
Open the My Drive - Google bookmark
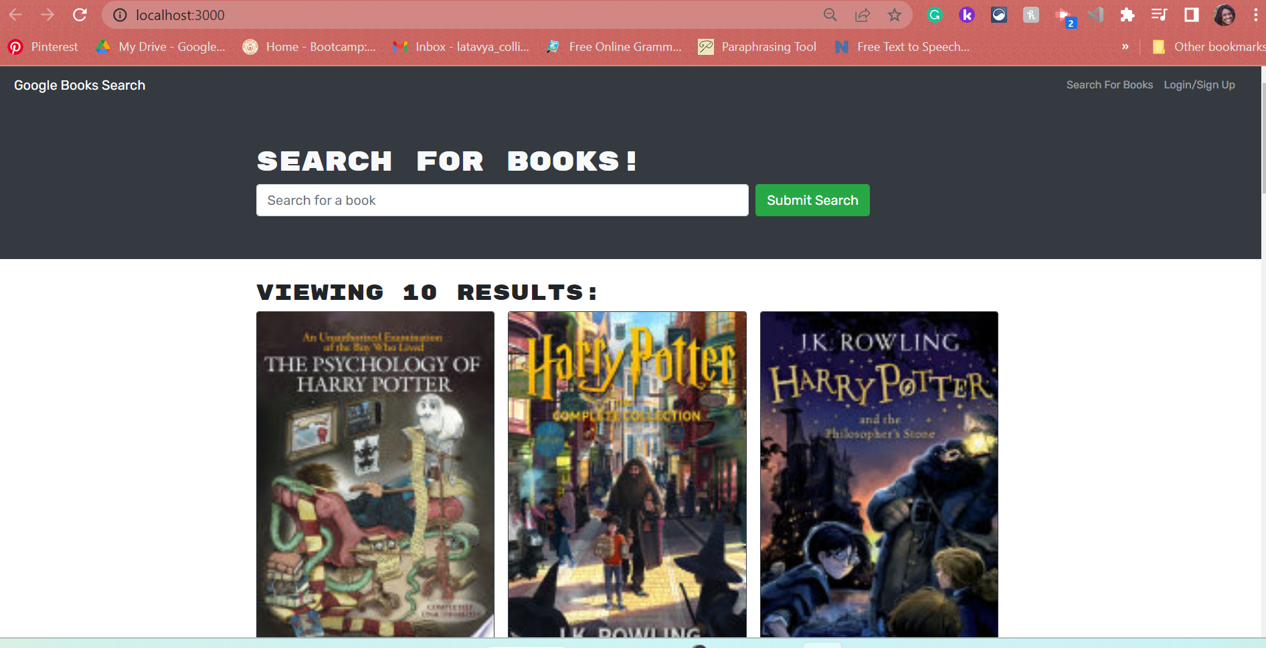161,47
